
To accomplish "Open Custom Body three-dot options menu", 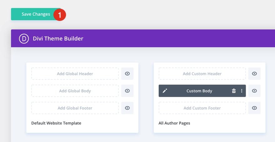I will point(241,91).
